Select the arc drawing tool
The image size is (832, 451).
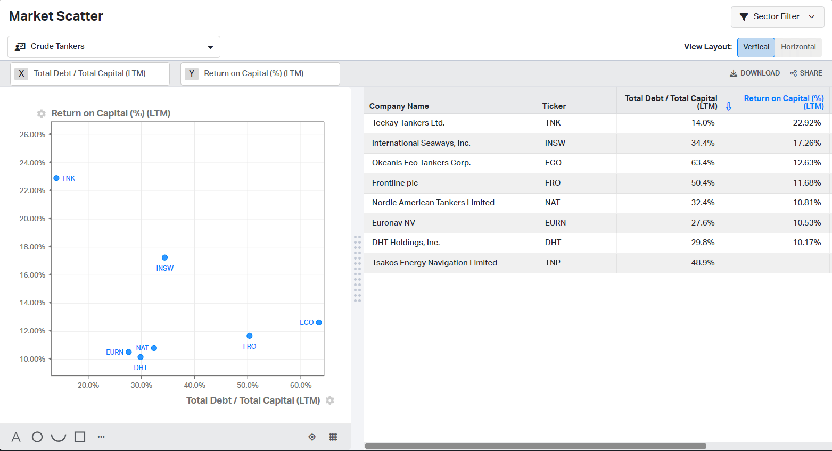[x=59, y=437]
